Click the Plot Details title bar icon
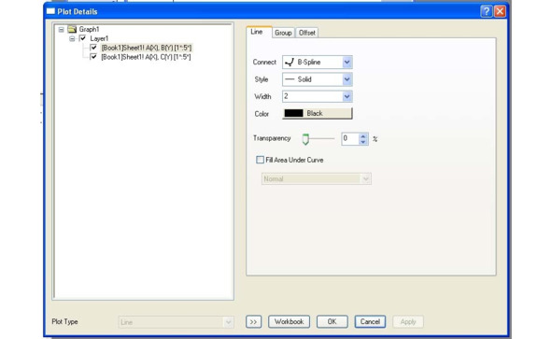552x339 pixels. pos(50,11)
